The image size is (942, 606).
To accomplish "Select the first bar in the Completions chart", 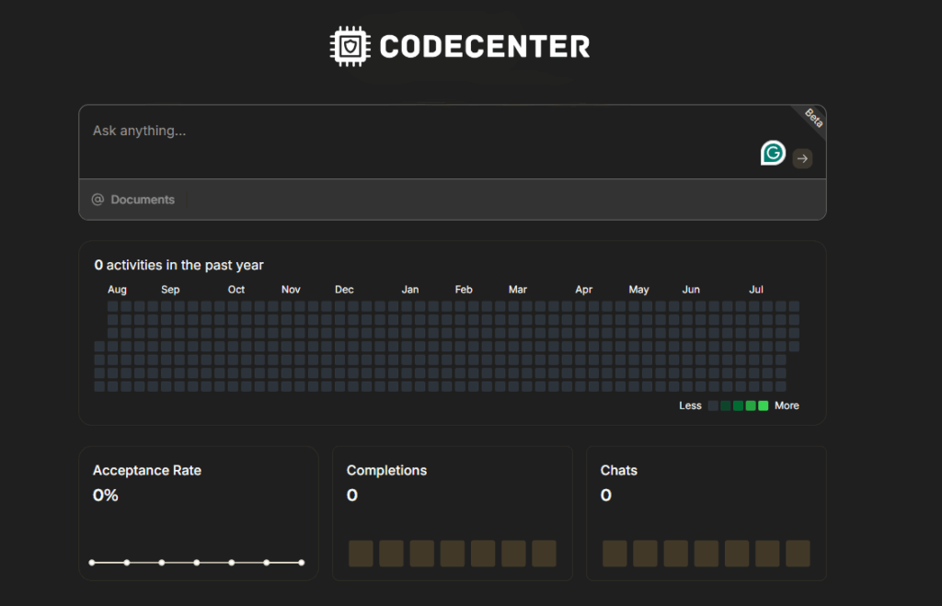I will [x=361, y=554].
